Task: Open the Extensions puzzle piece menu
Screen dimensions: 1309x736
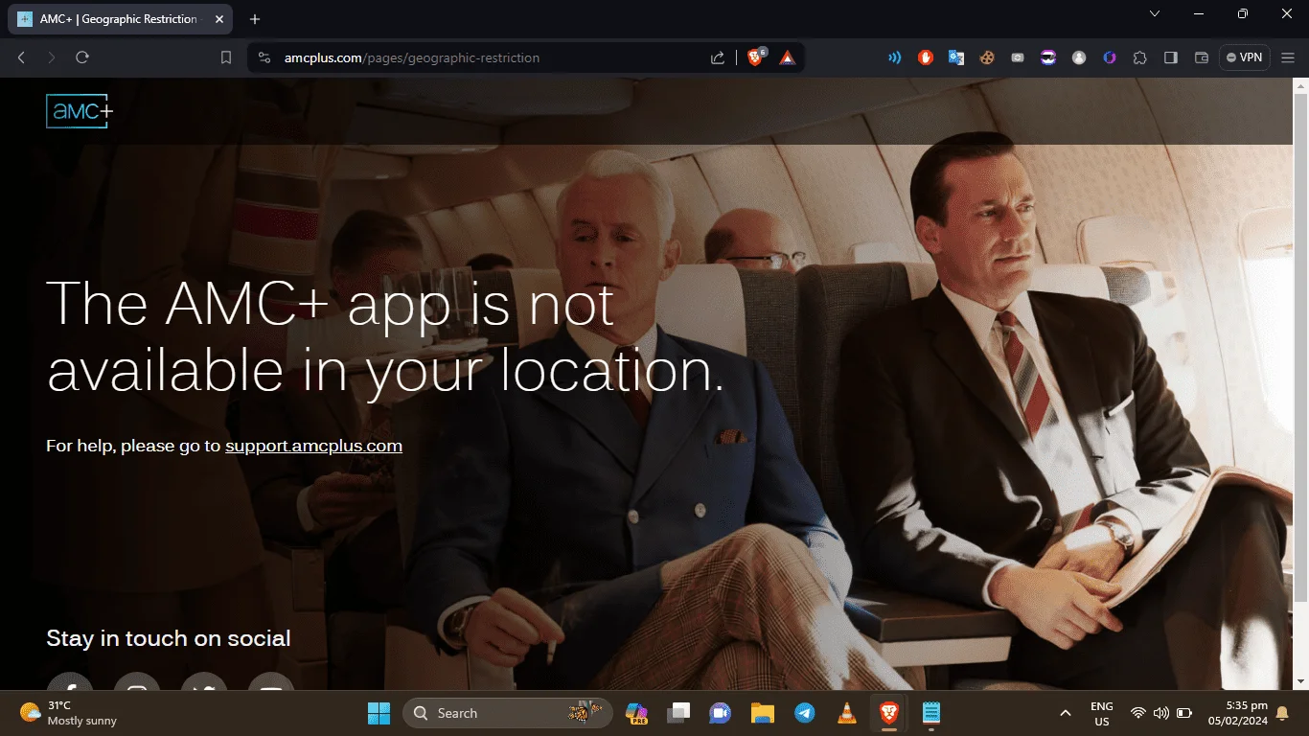Action: coord(1140,57)
